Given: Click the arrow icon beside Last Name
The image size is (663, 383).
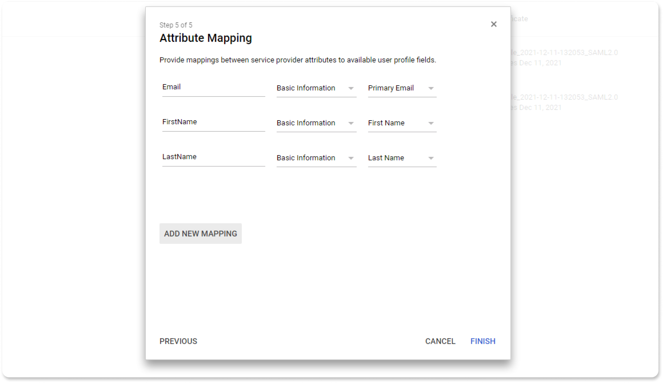Looking at the screenshot, I should click(431, 158).
